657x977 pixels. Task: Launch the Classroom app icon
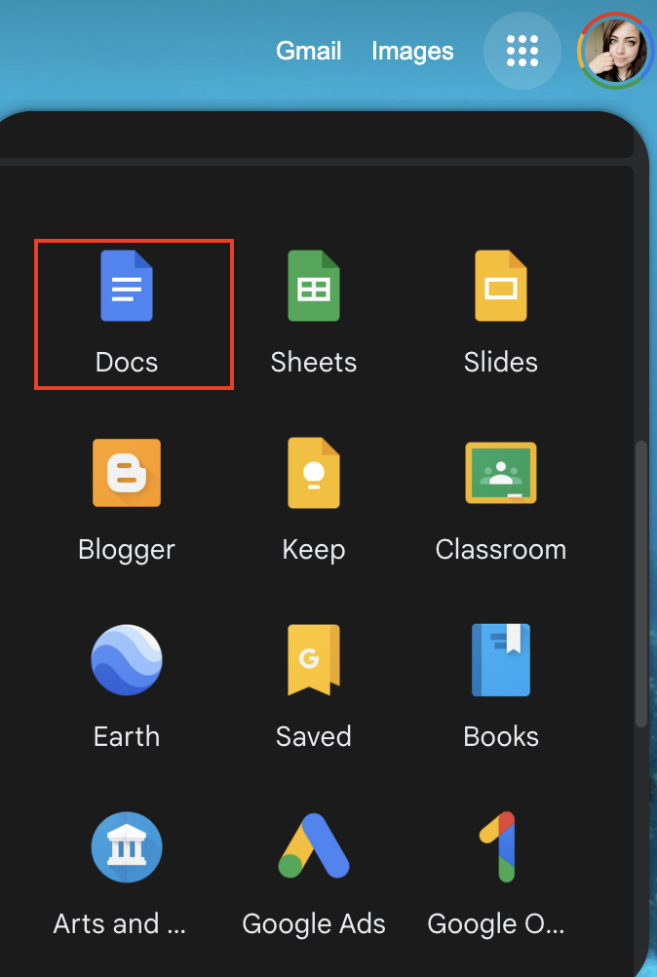[500, 473]
